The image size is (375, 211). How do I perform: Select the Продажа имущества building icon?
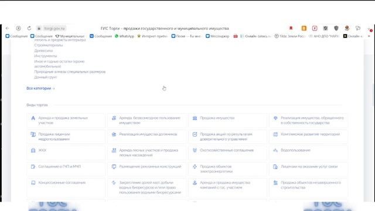(195, 118)
